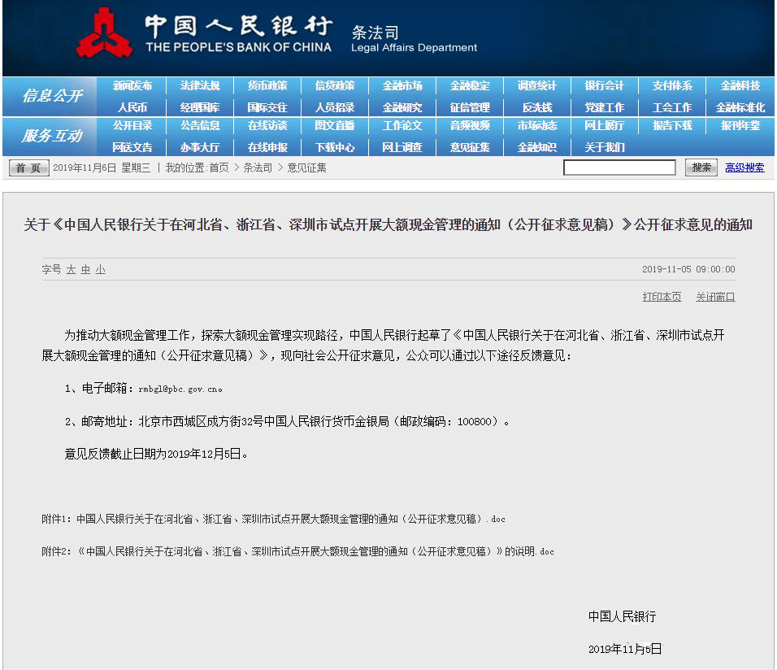
Task: Click the 服务互动 section header
Action: point(51,136)
